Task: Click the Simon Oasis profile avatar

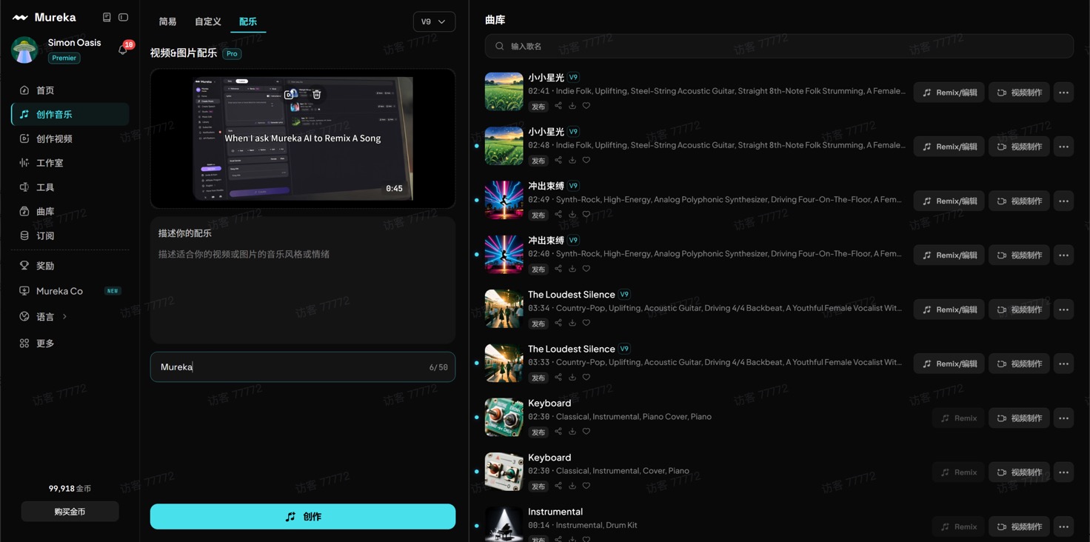Action: tap(24, 50)
